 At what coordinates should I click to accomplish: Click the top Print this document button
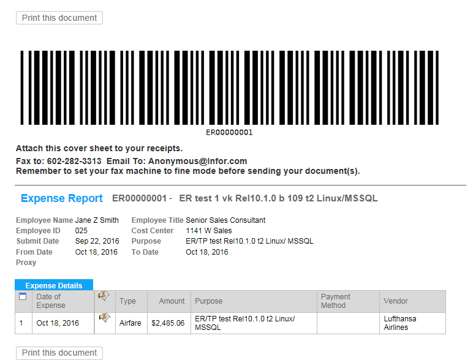click(x=59, y=18)
